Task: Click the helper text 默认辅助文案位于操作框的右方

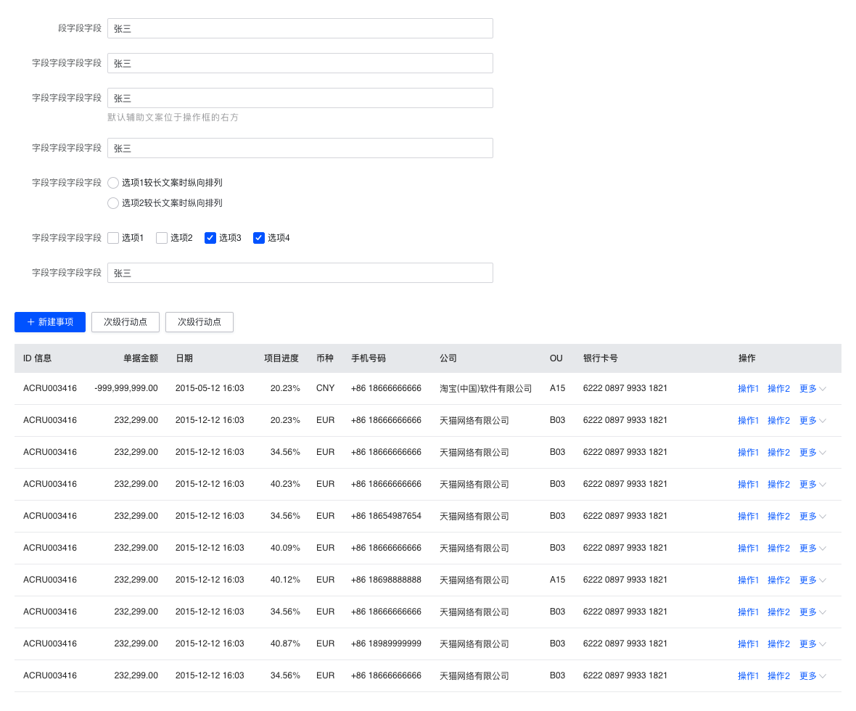Action: point(173,118)
